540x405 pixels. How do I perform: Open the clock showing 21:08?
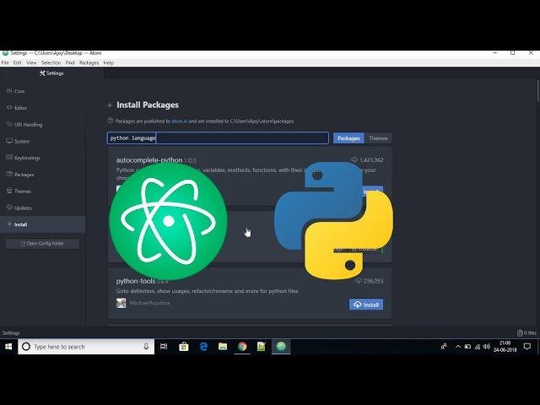click(x=505, y=347)
